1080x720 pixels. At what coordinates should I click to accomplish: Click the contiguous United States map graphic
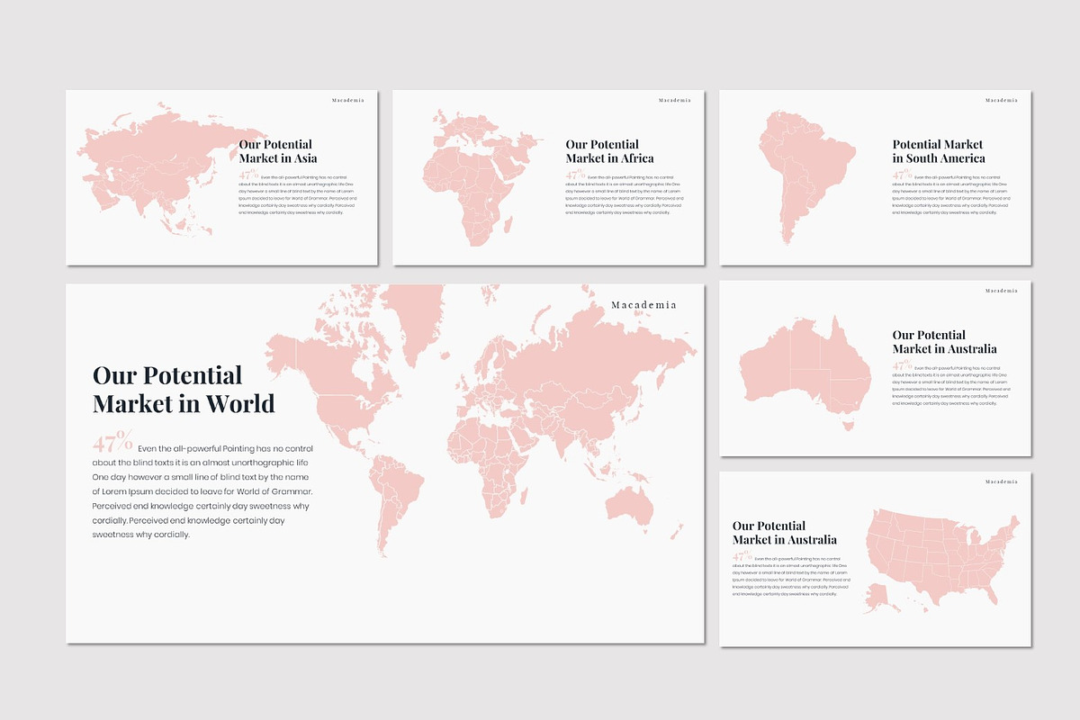coord(940,554)
